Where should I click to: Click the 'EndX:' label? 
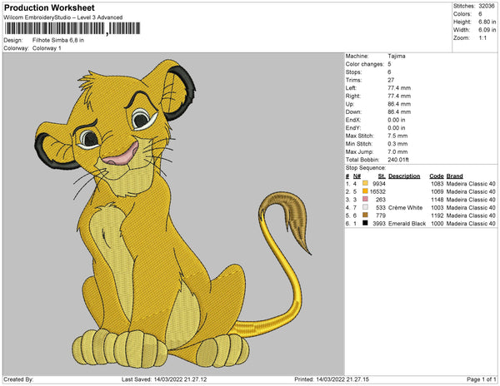point(353,120)
